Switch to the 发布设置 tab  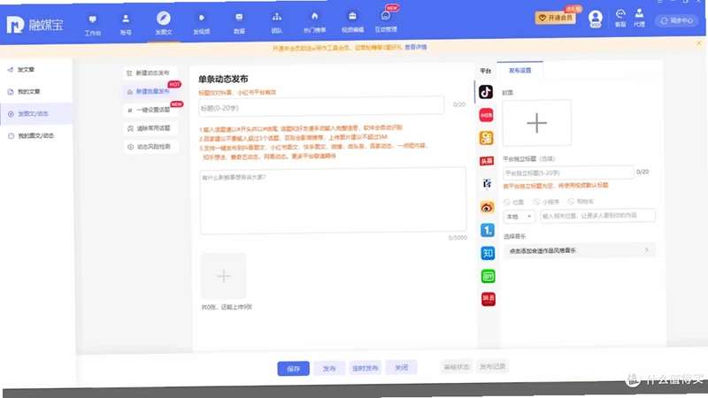(519, 71)
